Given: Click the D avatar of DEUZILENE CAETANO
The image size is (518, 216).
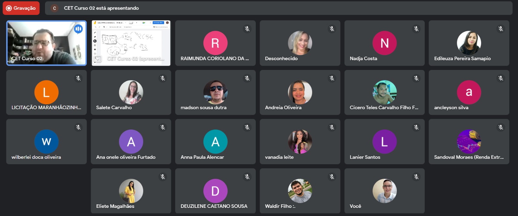Looking at the screenshot, I should [215, 191].
